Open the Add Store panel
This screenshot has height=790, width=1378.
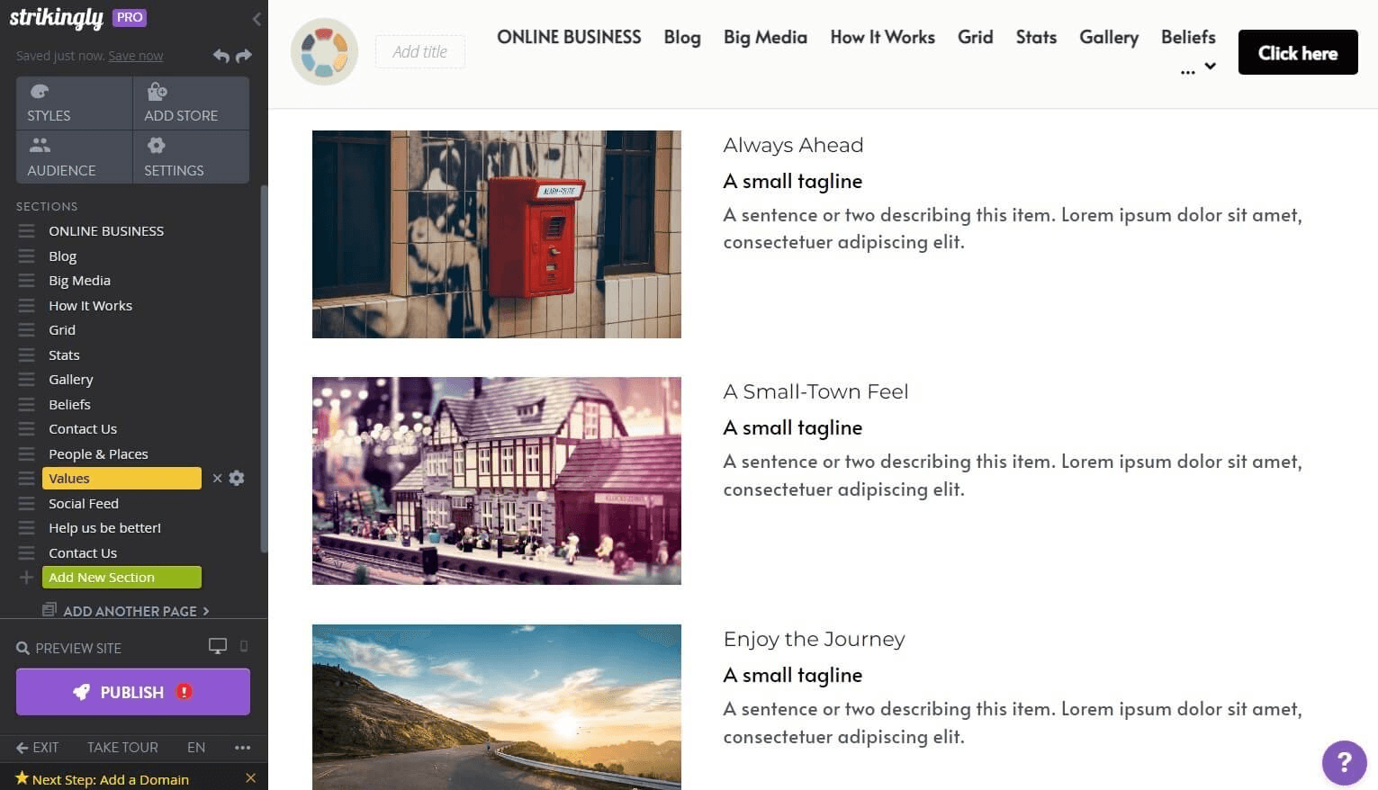click(x=191, y=103)
